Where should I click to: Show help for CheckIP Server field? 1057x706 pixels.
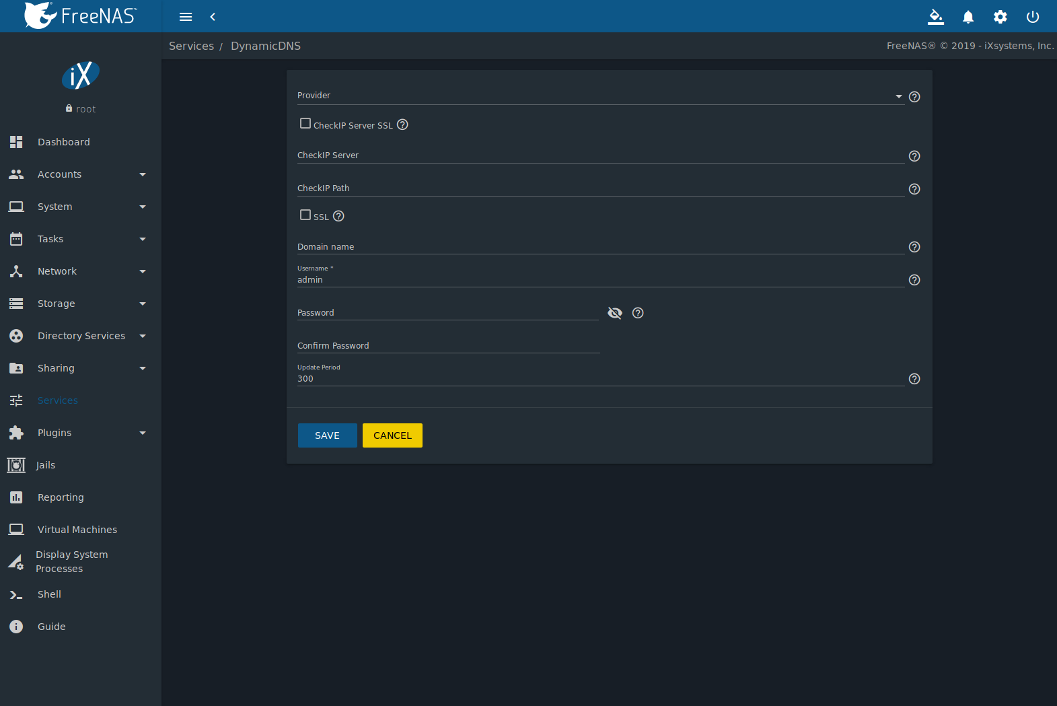click(914, 156)
